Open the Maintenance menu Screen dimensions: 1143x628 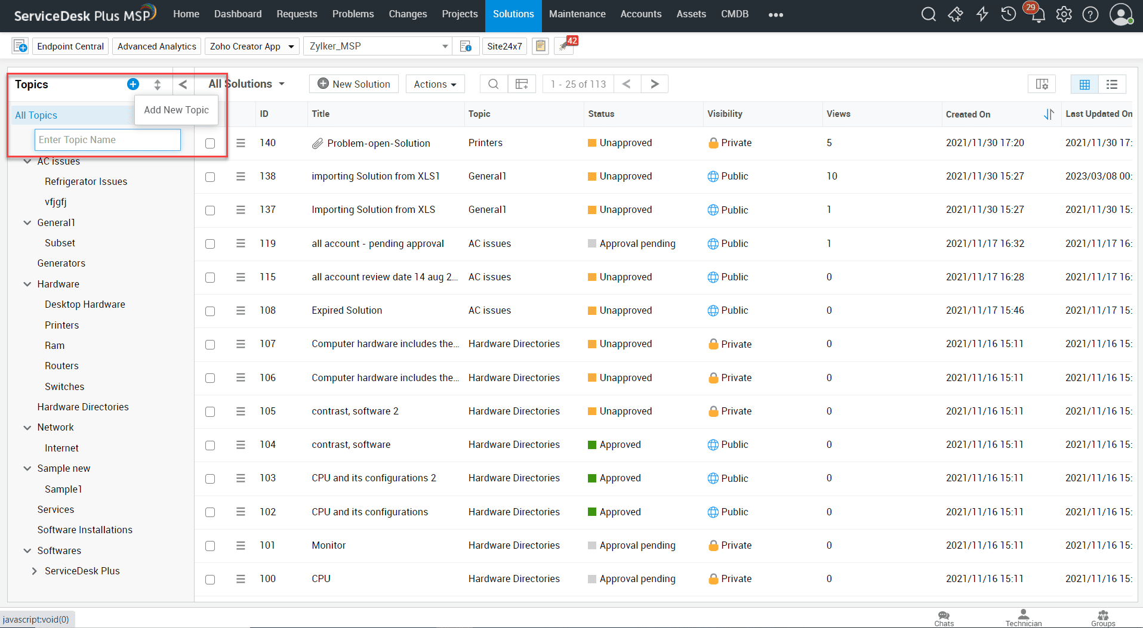point(577,14)
